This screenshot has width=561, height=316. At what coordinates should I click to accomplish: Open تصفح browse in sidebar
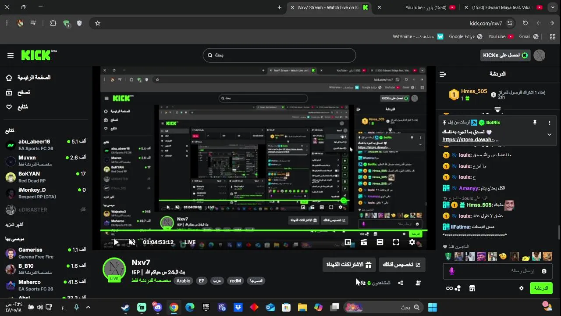tap(18, 92)
